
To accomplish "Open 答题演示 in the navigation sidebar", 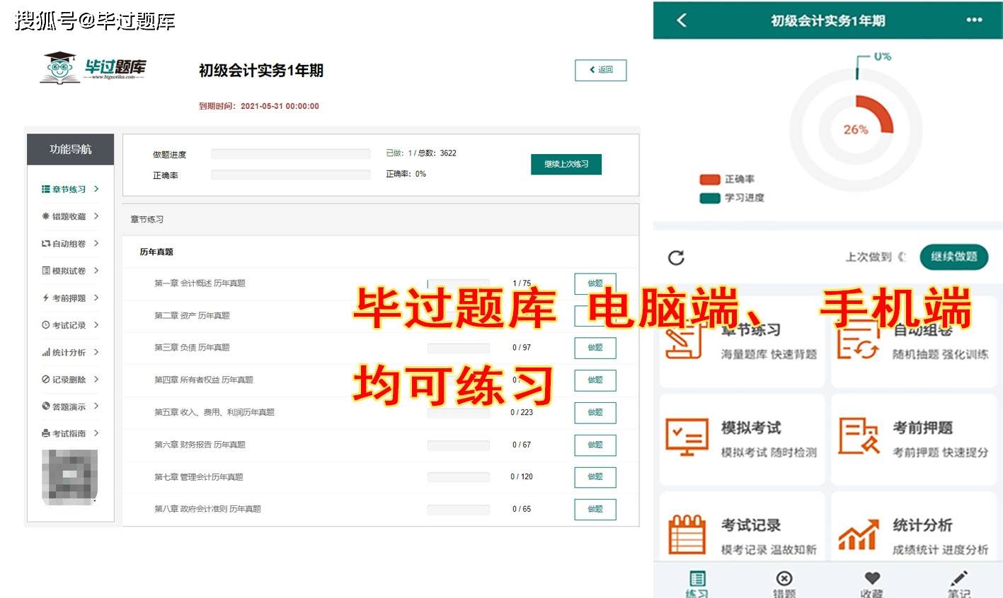I will pos(70,406).
